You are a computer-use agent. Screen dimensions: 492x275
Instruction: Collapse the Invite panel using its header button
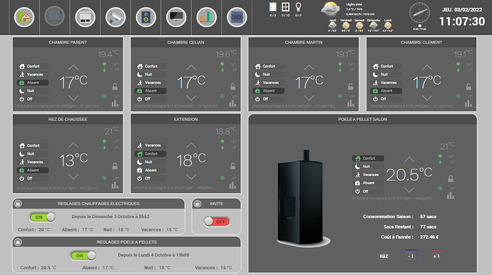tap(198, 204)
